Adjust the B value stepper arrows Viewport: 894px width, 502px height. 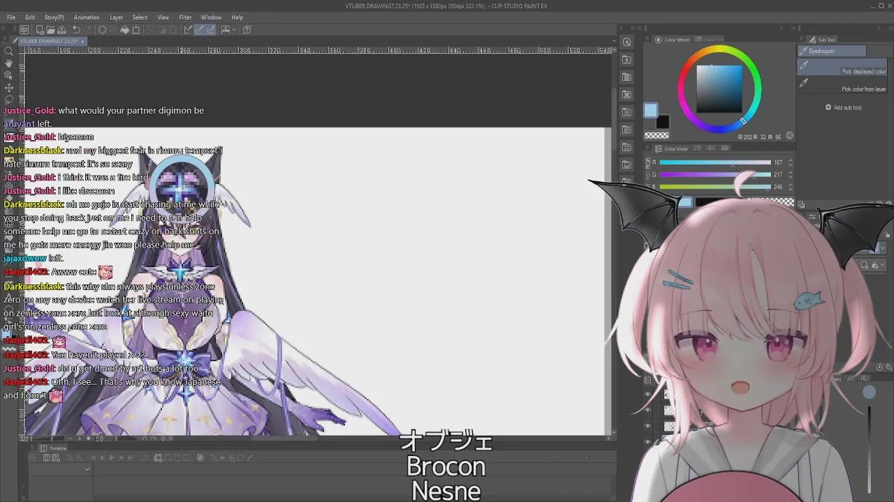(790, 187)
